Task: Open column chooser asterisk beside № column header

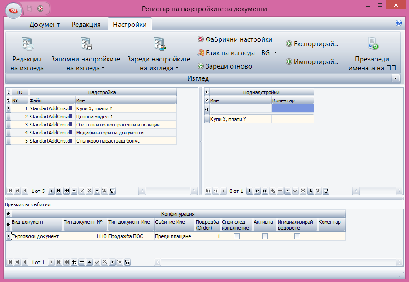Action: [9, 100]
